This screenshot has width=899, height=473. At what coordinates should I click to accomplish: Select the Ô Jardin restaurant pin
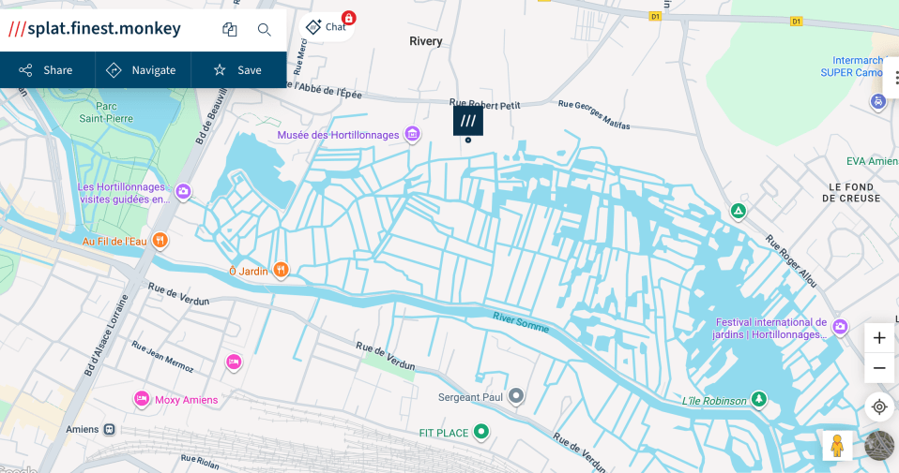[x=280, y=271]
